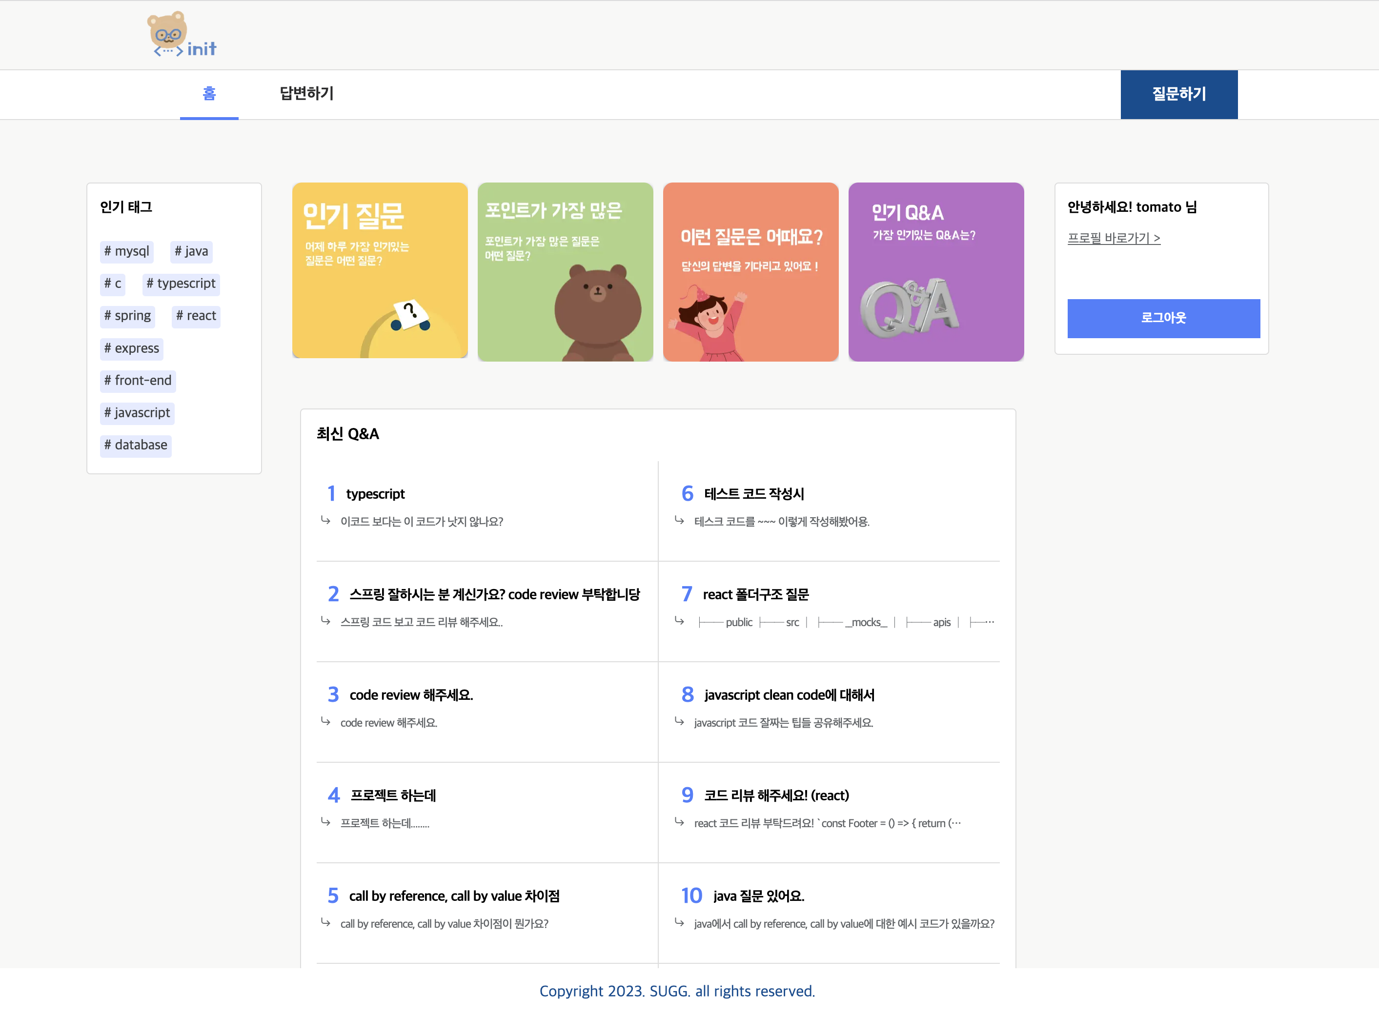Viewport: 1379px width, 1017px height.
Task: Open question 9 코드 리뷰 해주세요! (react)
Action: coord(776,795)
